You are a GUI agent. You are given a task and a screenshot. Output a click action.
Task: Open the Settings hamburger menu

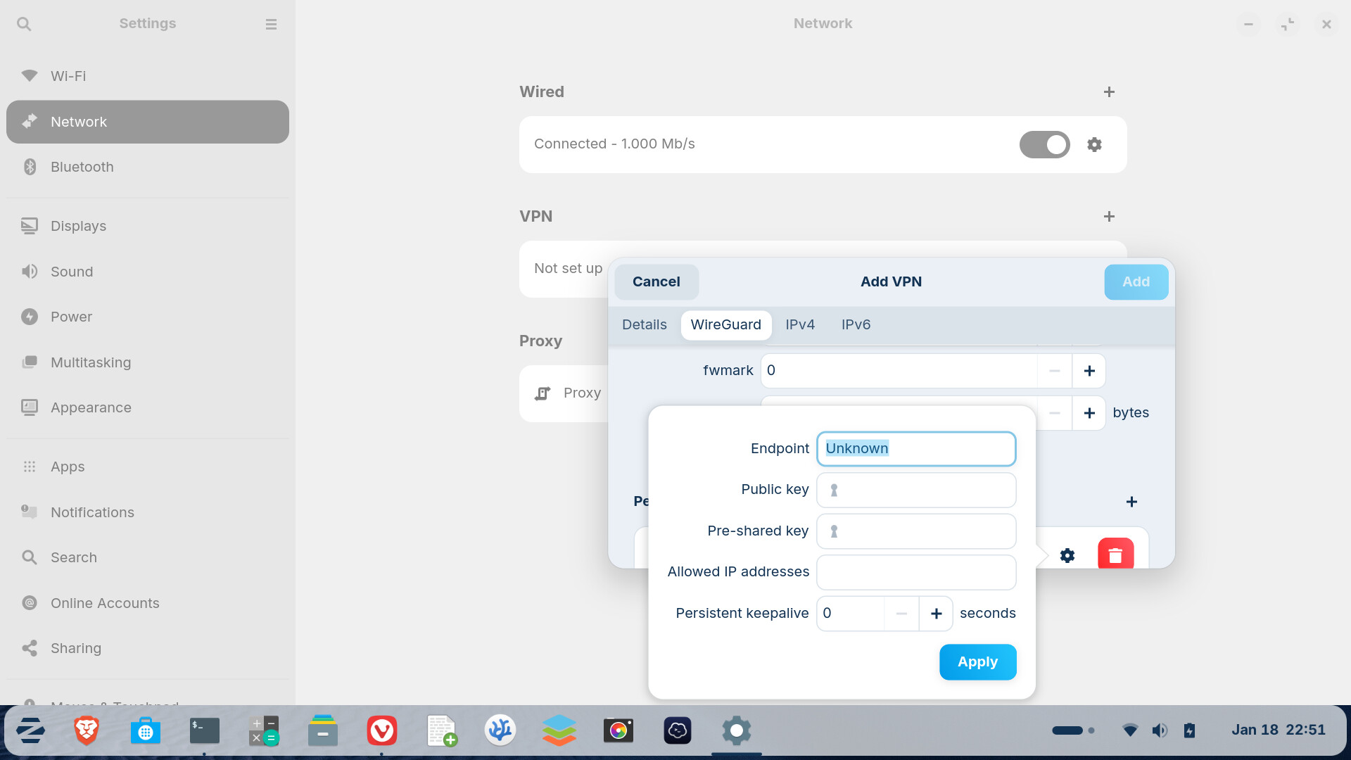click(271, 24)
